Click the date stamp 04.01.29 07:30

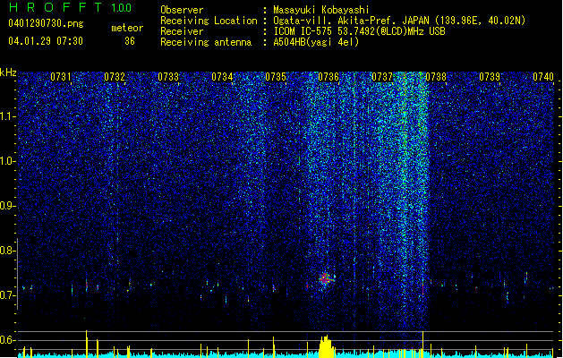pyautogui.click(x=46, y=41)
